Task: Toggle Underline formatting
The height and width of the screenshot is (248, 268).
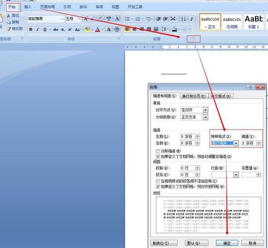Action: [45, 29]
